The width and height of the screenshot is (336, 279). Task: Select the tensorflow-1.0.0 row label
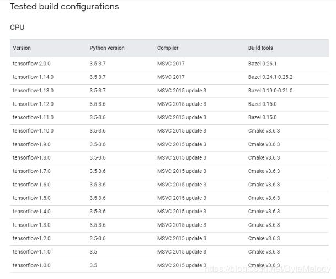point(31,265)
